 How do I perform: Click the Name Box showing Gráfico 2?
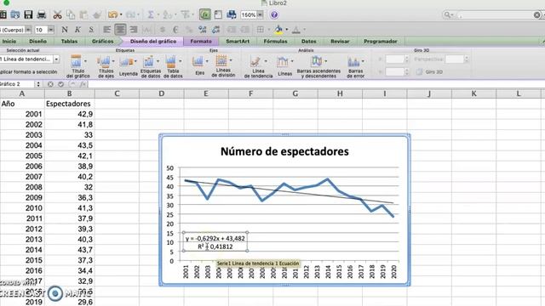coord(17,84)
